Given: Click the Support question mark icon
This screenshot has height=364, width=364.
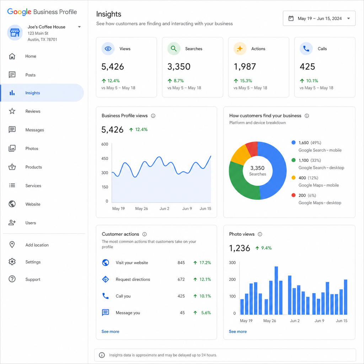Looking at the screenshot, I should click(x=12, y=279).
